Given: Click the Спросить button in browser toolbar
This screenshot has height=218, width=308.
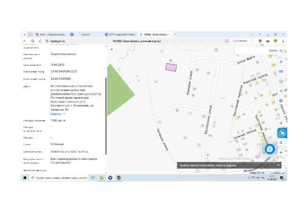Looking at the screenshot, I should pyautogui.click(x=240, y=41).
